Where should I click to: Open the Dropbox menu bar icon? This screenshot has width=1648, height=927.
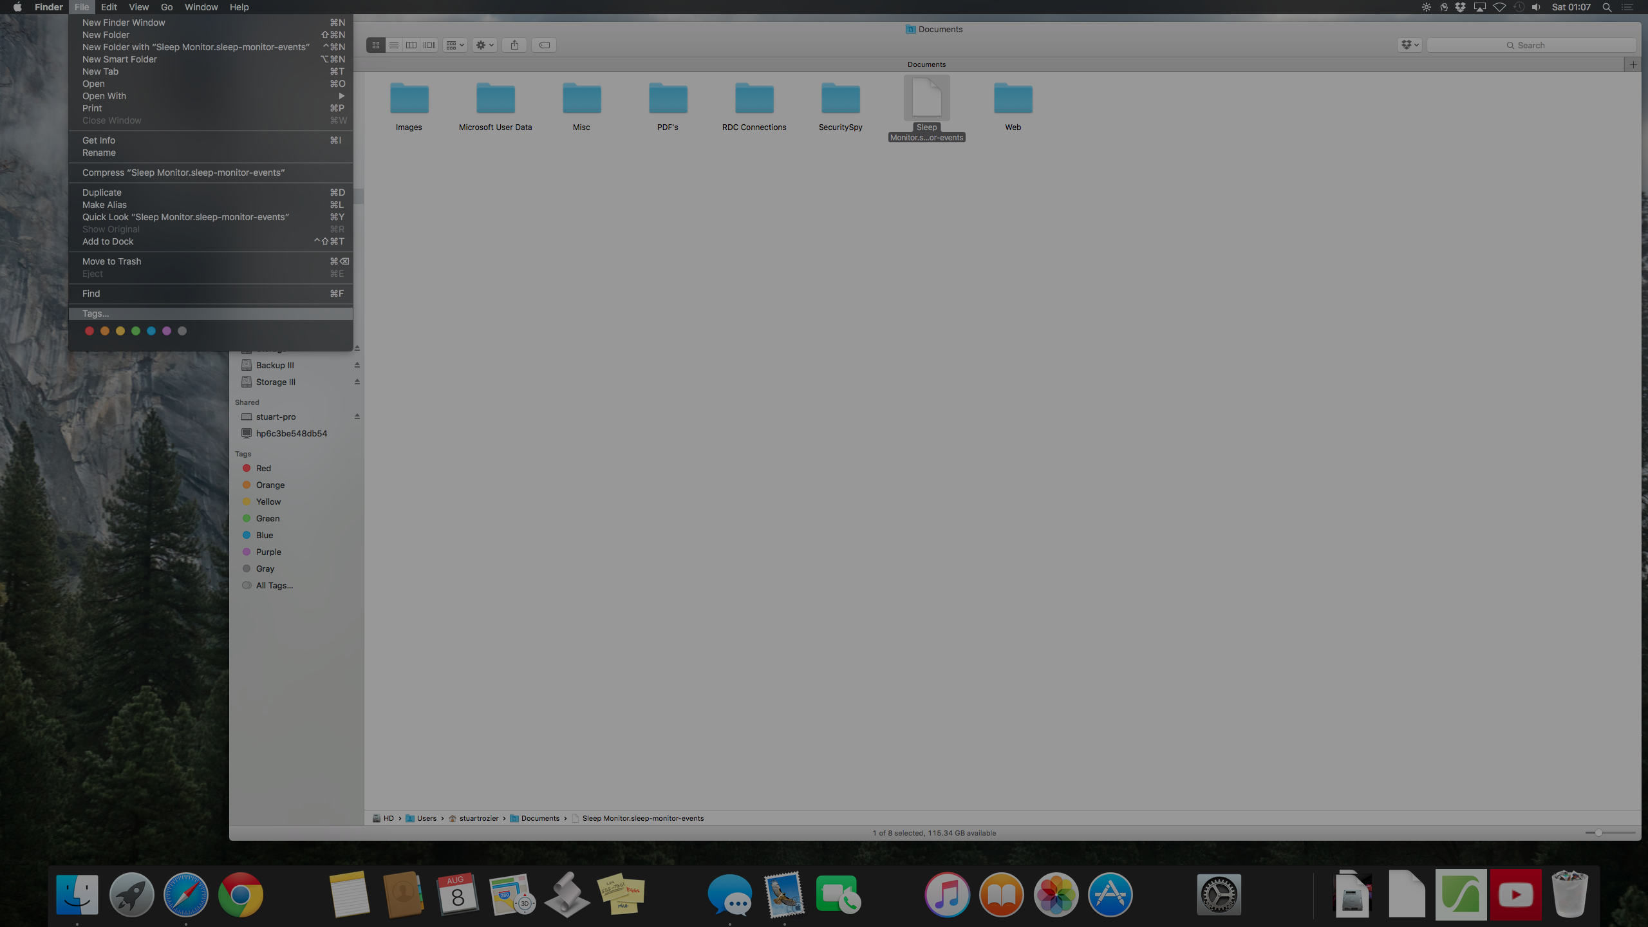(x=1460, y=7)
